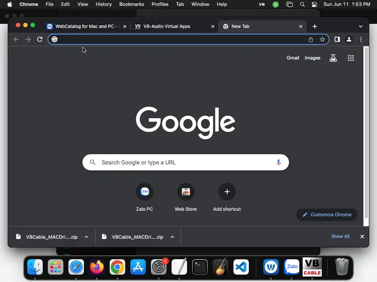Screen dimensions: 377x282
Task: Open Firefox from the Dock
Action: pos(97,267)
